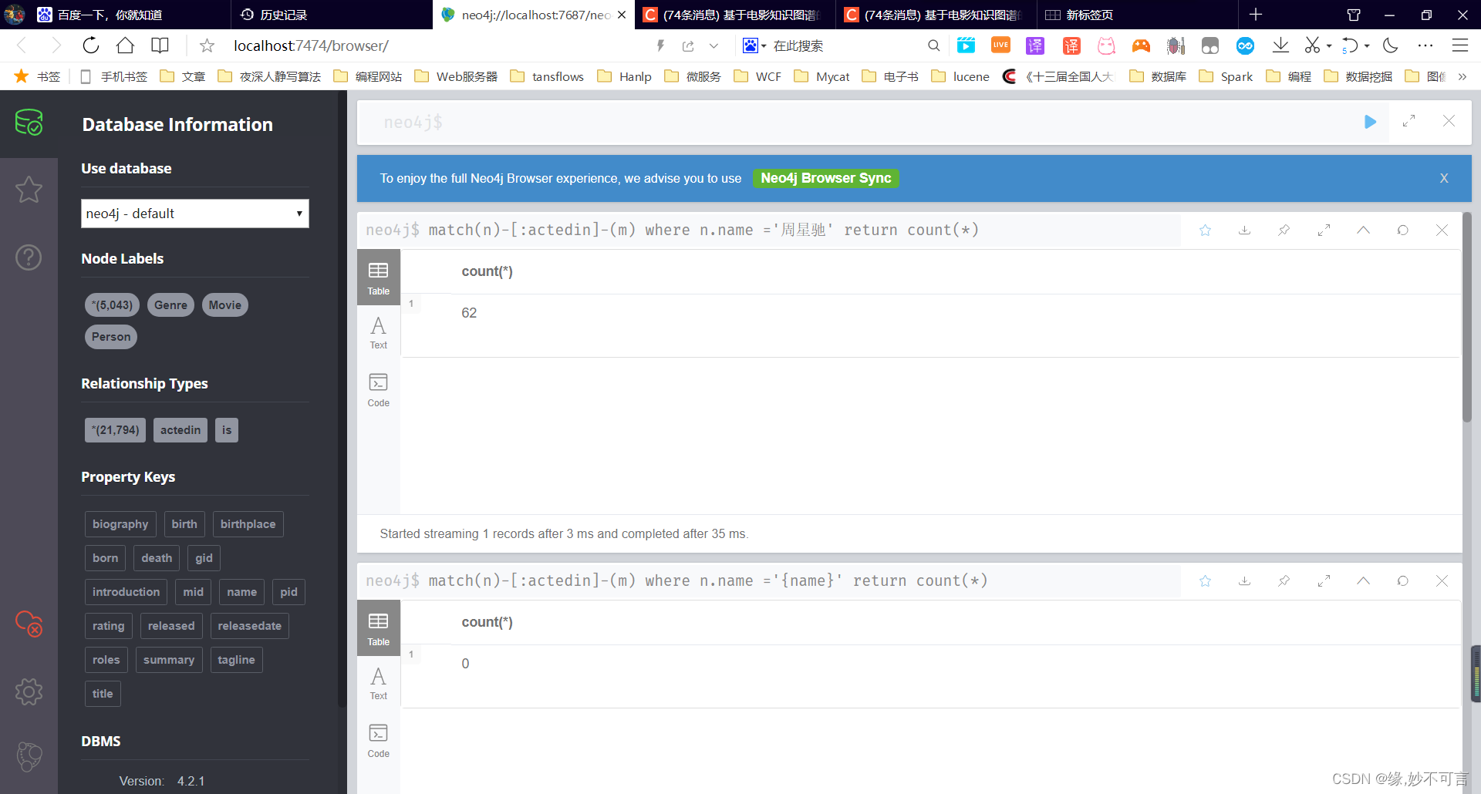This screenshot has width=1481, height=794.
Task: Select the Movie node label
Action: point(224,304)
